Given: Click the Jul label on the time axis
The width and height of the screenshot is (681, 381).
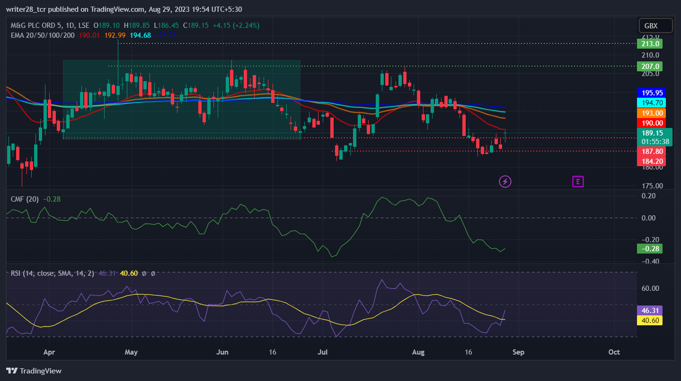Looking at the screenshot, I should pyautogui.click(x=324, y=352).
